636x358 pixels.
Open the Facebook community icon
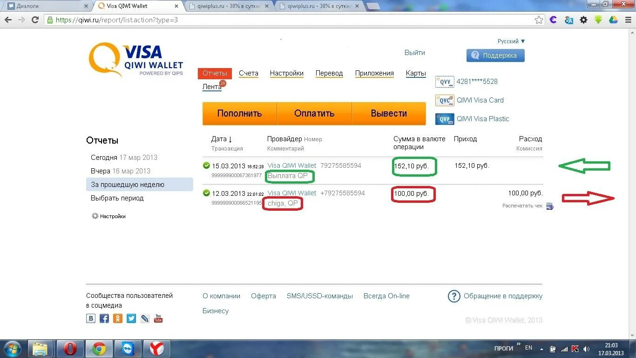[104, 318]
